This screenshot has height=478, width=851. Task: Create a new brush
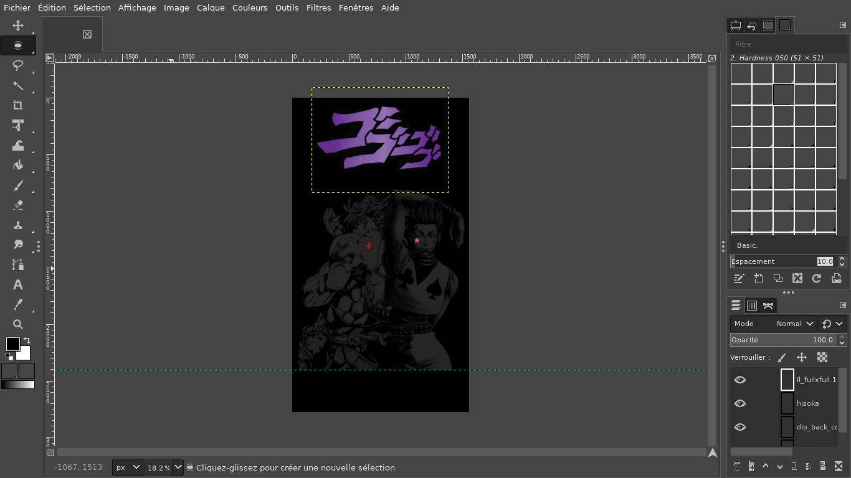point(758,278)
